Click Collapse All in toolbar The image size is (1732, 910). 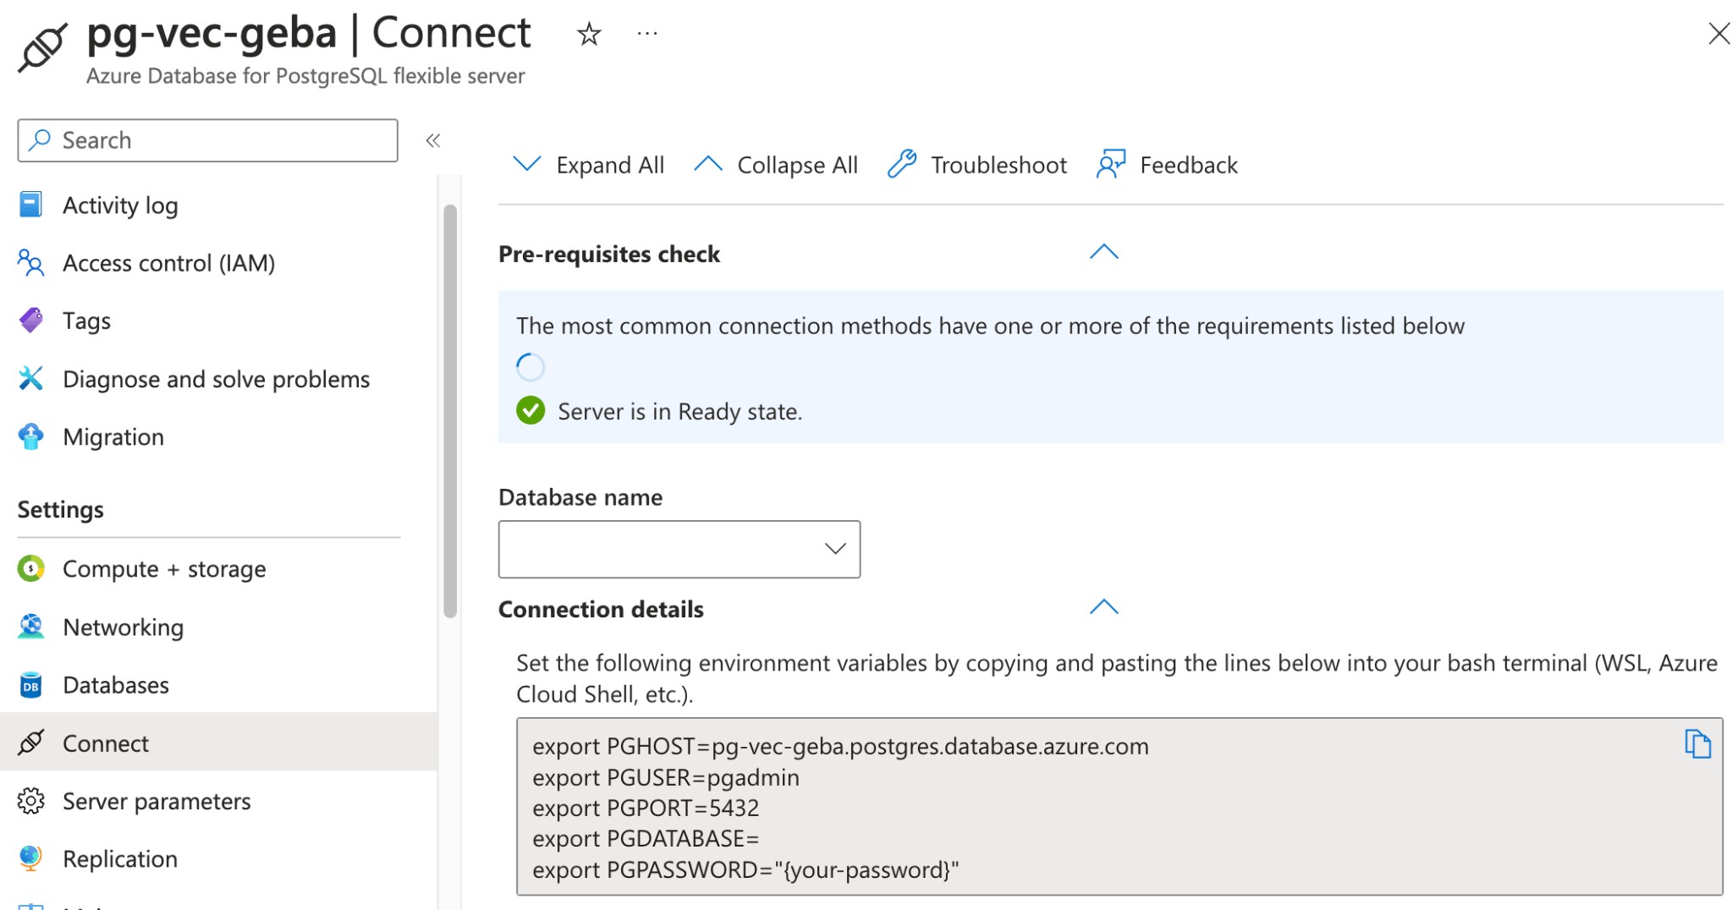click(776, 165)
